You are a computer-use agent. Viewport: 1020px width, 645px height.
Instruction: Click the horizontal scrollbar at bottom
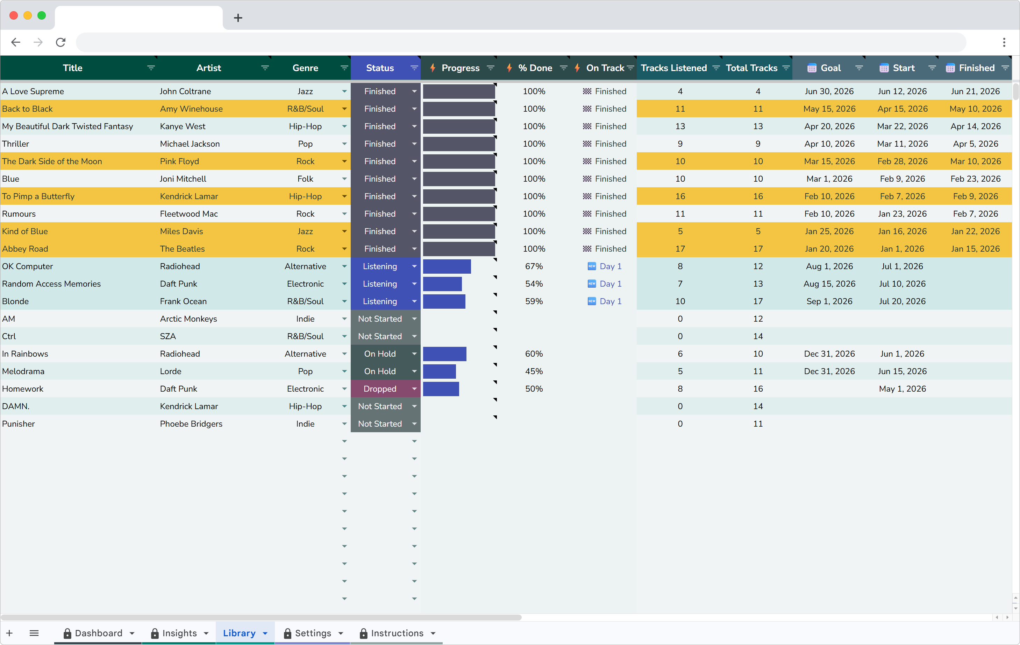(x=261, y=617)
